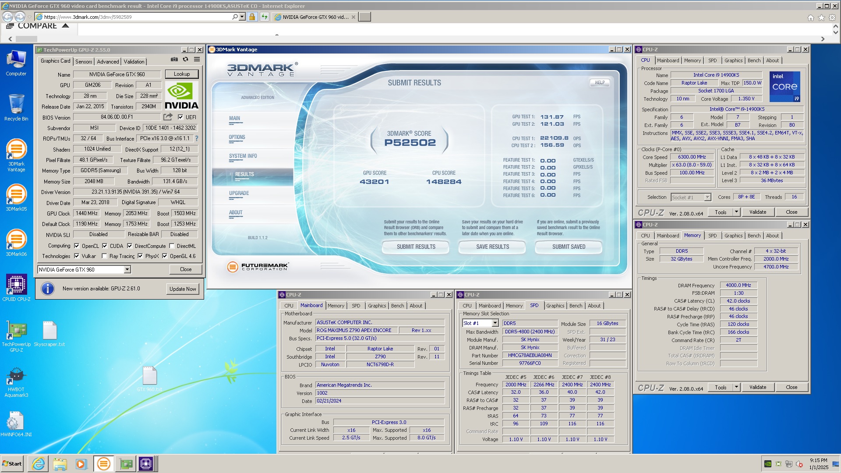Click HELP button in 3DMark Vantage

pos(600,82)
